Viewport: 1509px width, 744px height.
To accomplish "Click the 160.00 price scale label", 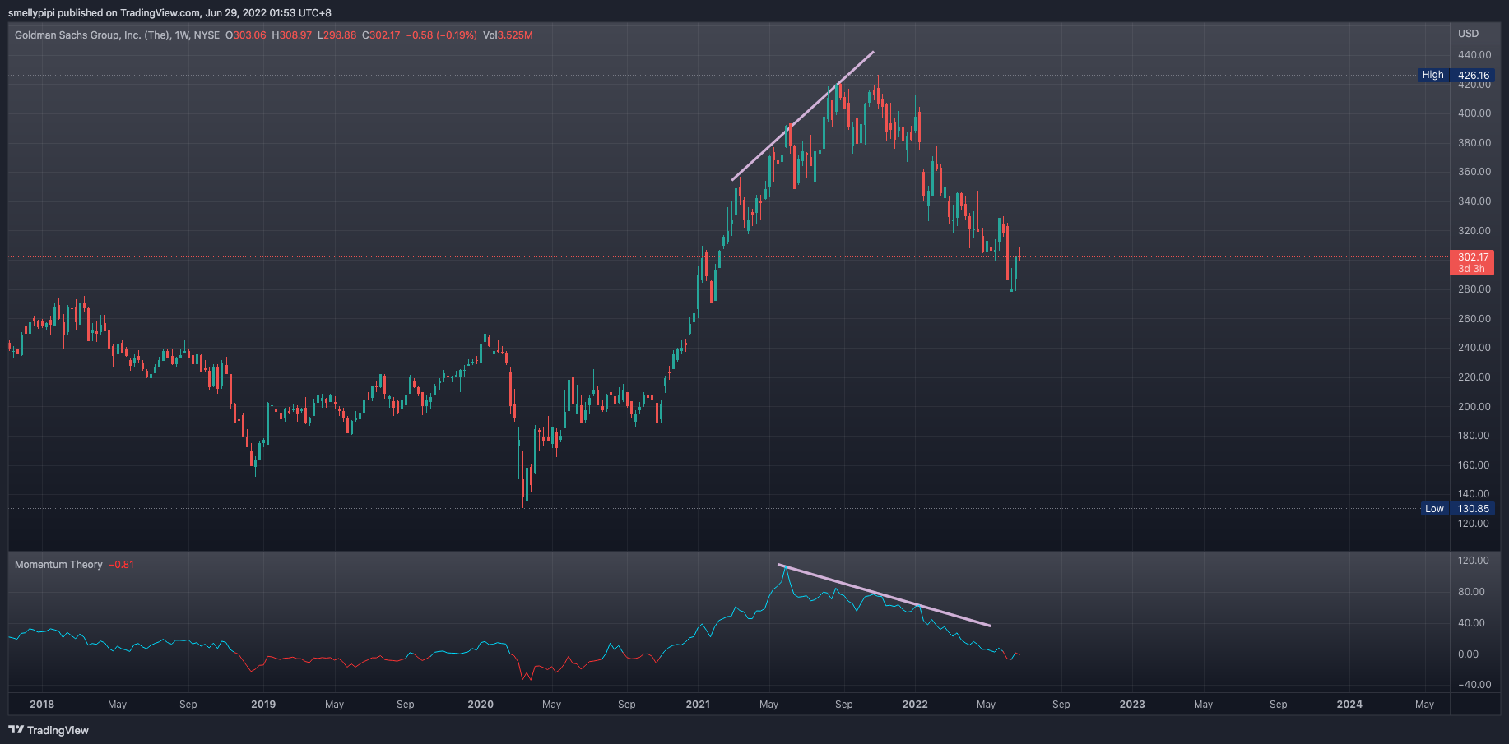I will [1474, 465].
